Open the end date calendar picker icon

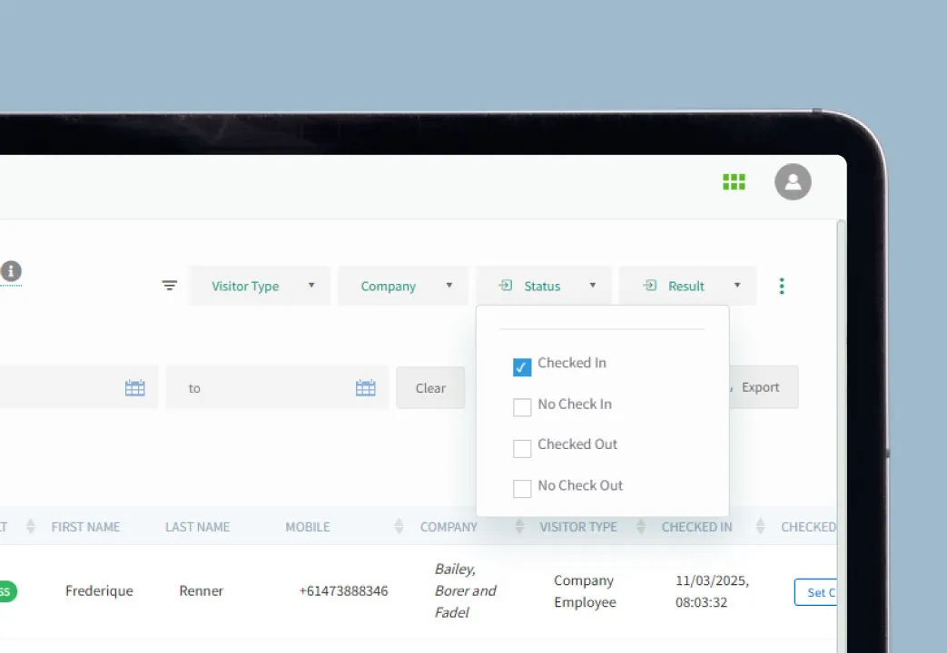[x=365, y=387]
